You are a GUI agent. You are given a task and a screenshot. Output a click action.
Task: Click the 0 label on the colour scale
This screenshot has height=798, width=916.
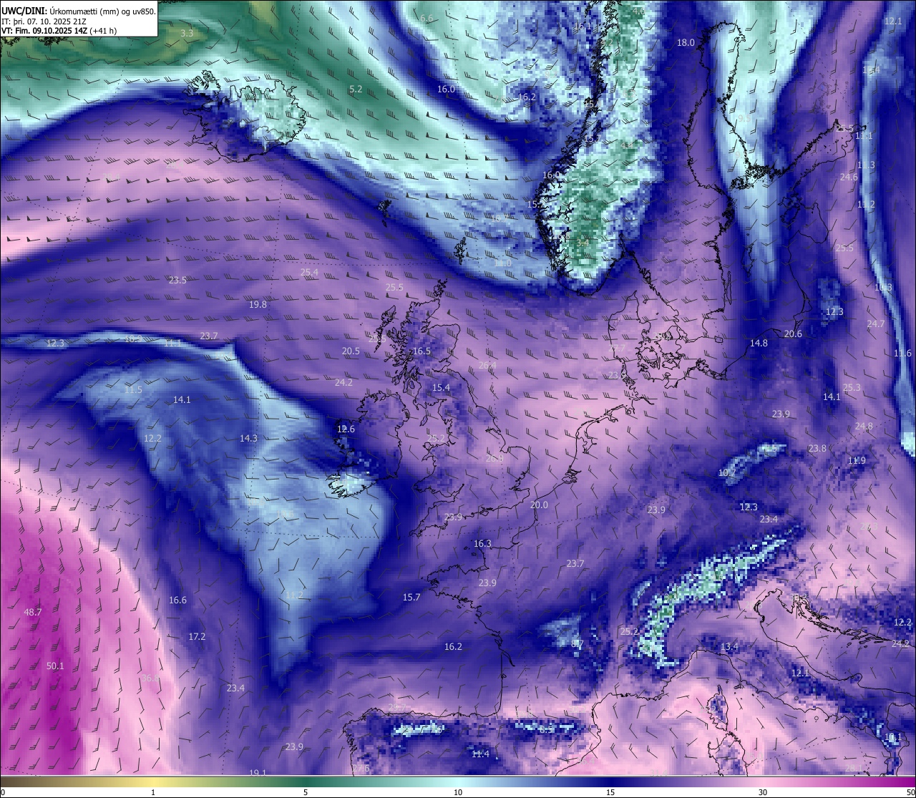[x=3, y=792]
